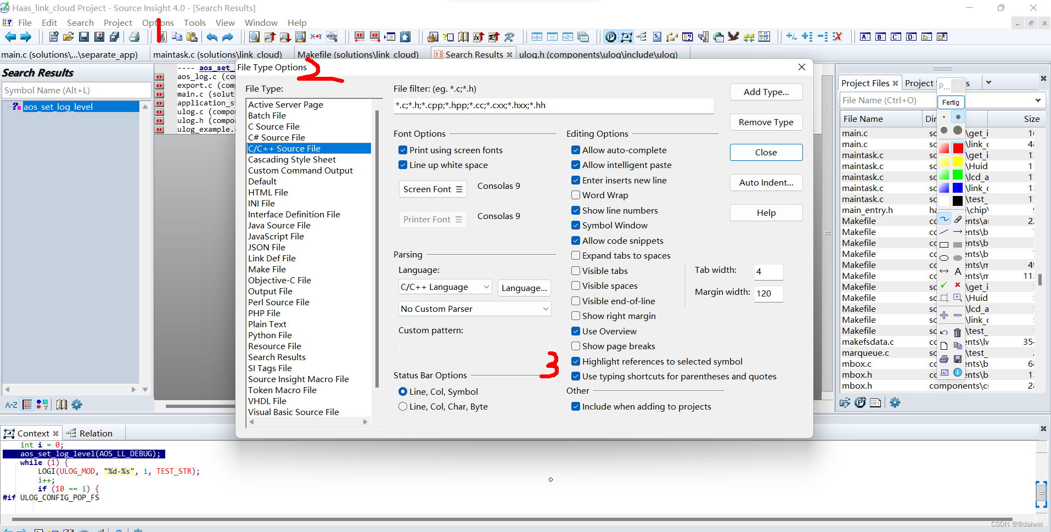Click the gear icon under the Project Files list
The width and height of the screenshot is (1051, 532).
pyautogui.click(x=895, y=402)
